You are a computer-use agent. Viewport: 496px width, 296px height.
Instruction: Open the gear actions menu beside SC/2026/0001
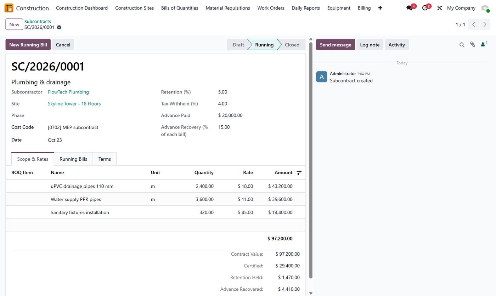(x=59, y=27)
